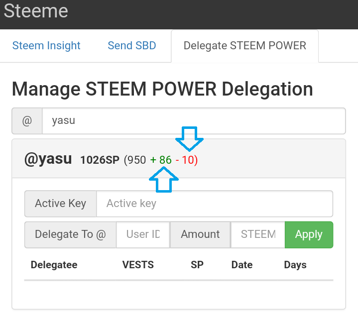Click the Steeme brand title

pyautogui.click(x=36, y=11)
